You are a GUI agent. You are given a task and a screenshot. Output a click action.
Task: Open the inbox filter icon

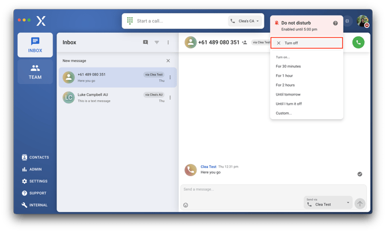[x=157, y=43]
